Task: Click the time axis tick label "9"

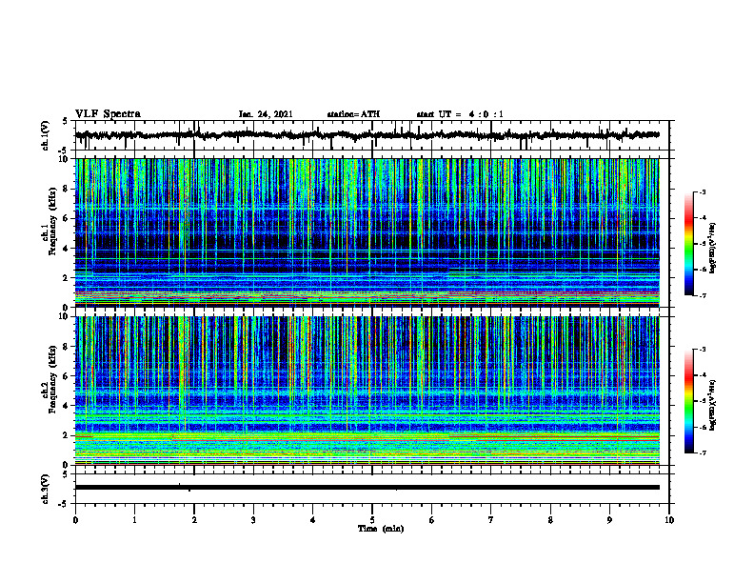Action: click(x=609, y=520)
